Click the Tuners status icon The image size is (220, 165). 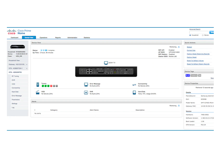38,84
